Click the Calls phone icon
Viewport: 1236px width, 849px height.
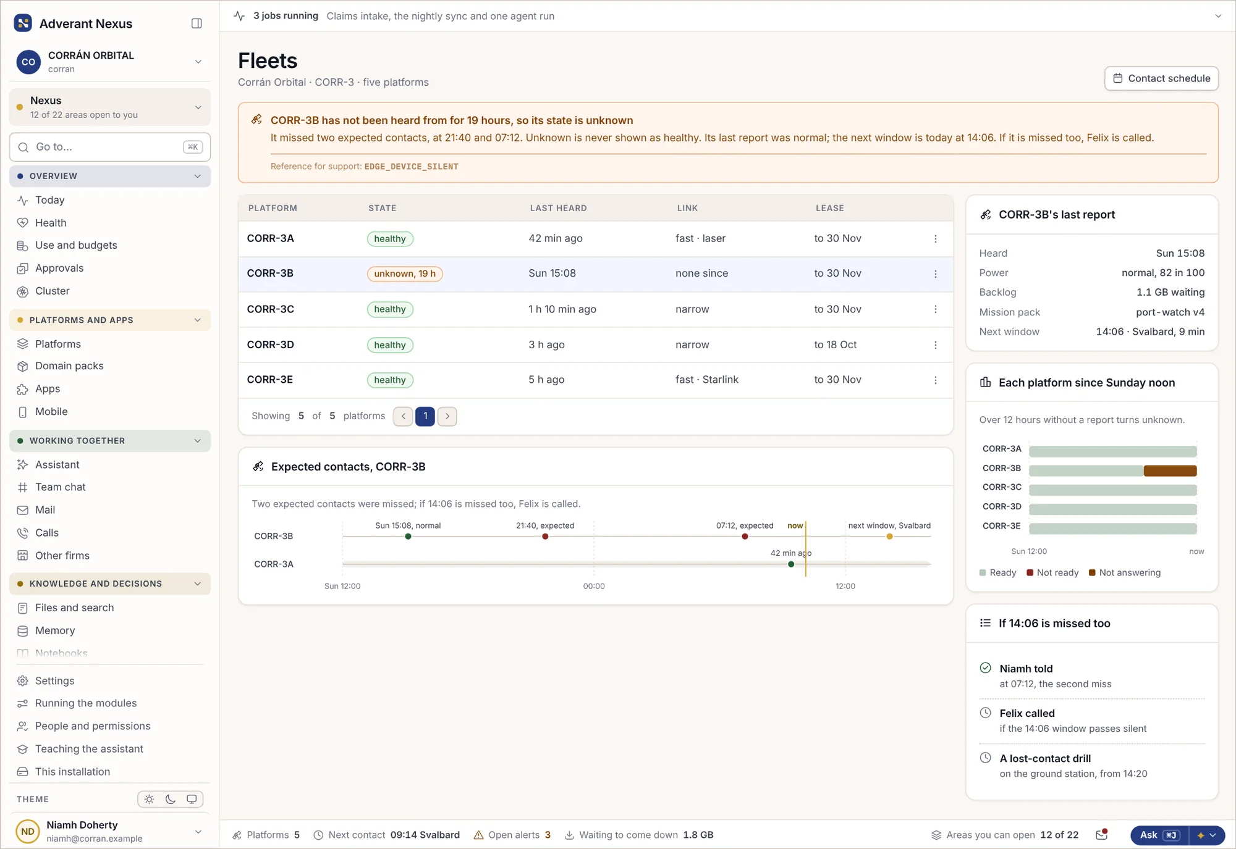coord(23,533)
